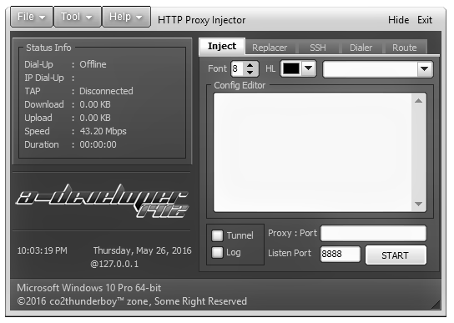454x323 pixels.
Task: Click the Dial-Up status Offline
Action: point(93,64)
